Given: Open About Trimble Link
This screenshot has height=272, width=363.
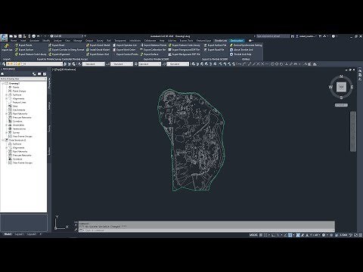Looking at the screenshot, I should [x=240, y=50].
